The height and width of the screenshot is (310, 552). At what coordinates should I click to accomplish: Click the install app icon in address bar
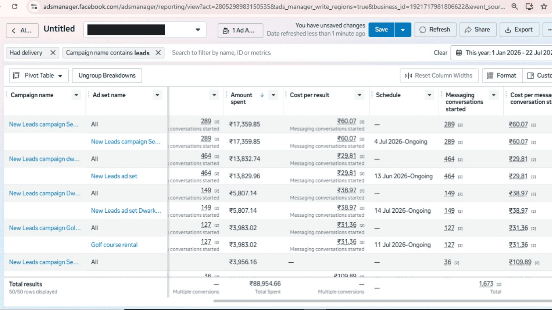tap(529, 6)
